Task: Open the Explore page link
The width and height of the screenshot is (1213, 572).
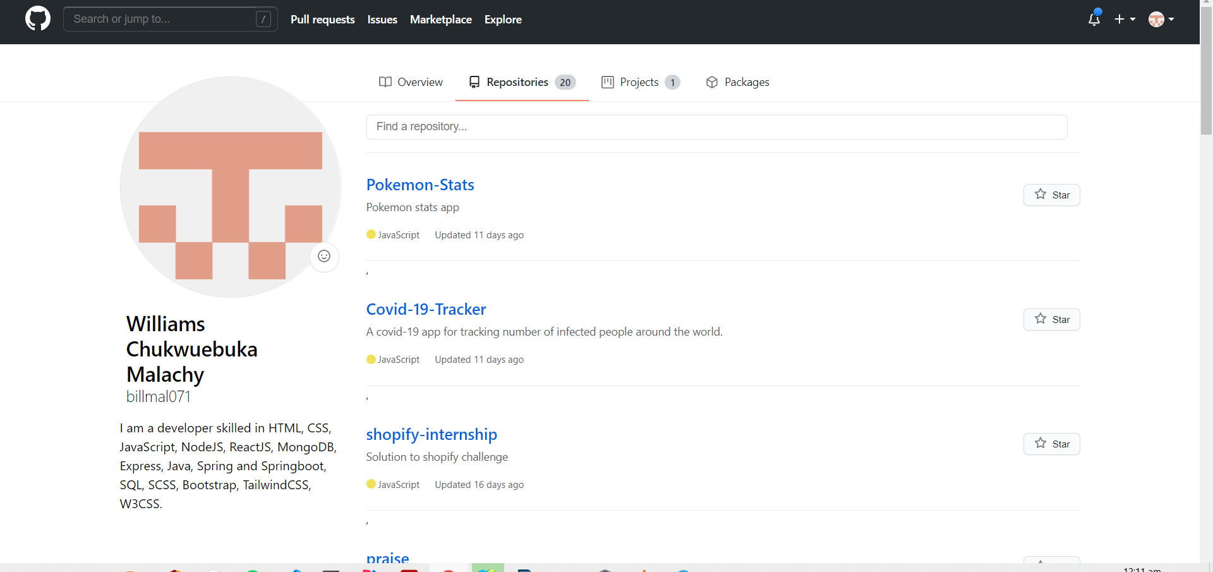Action: [503, 20]
